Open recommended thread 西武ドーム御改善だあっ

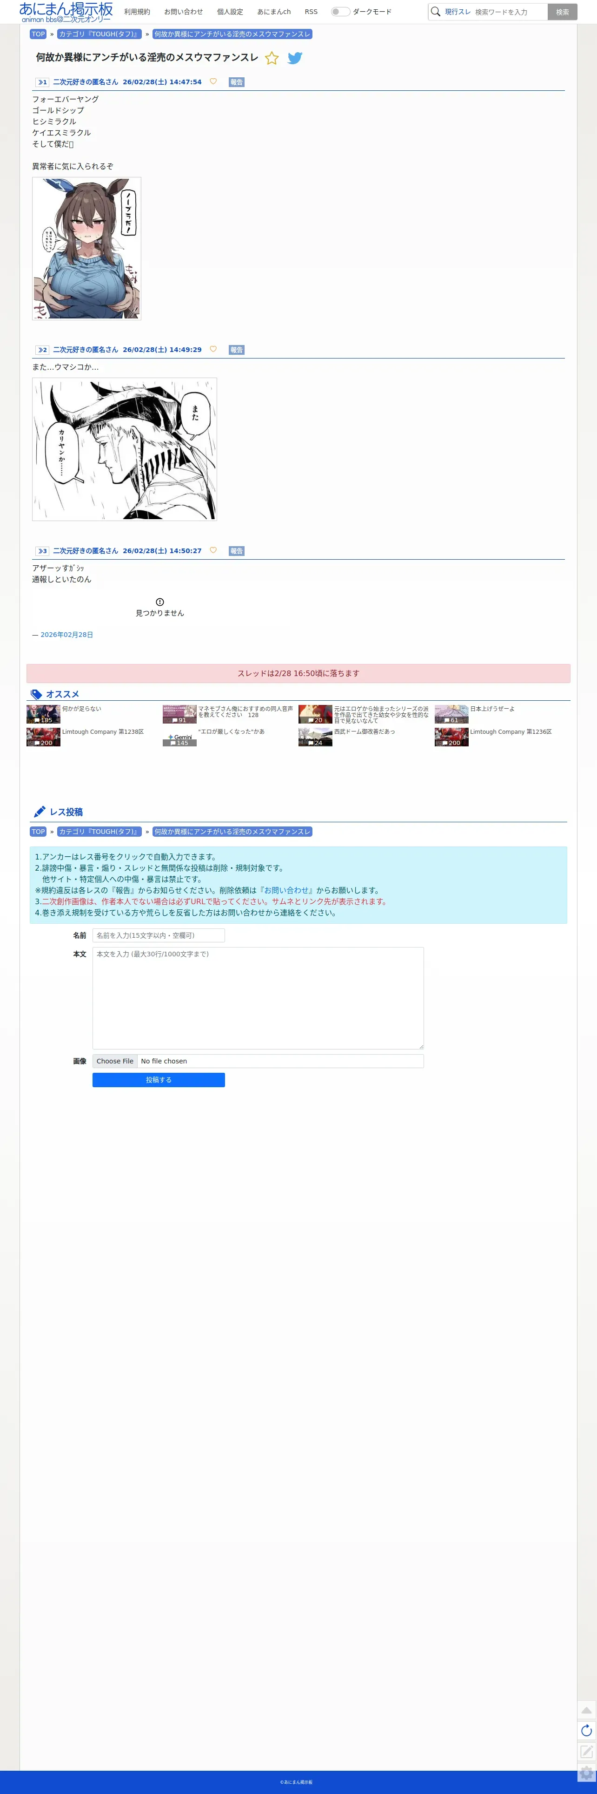coord(365,731)
